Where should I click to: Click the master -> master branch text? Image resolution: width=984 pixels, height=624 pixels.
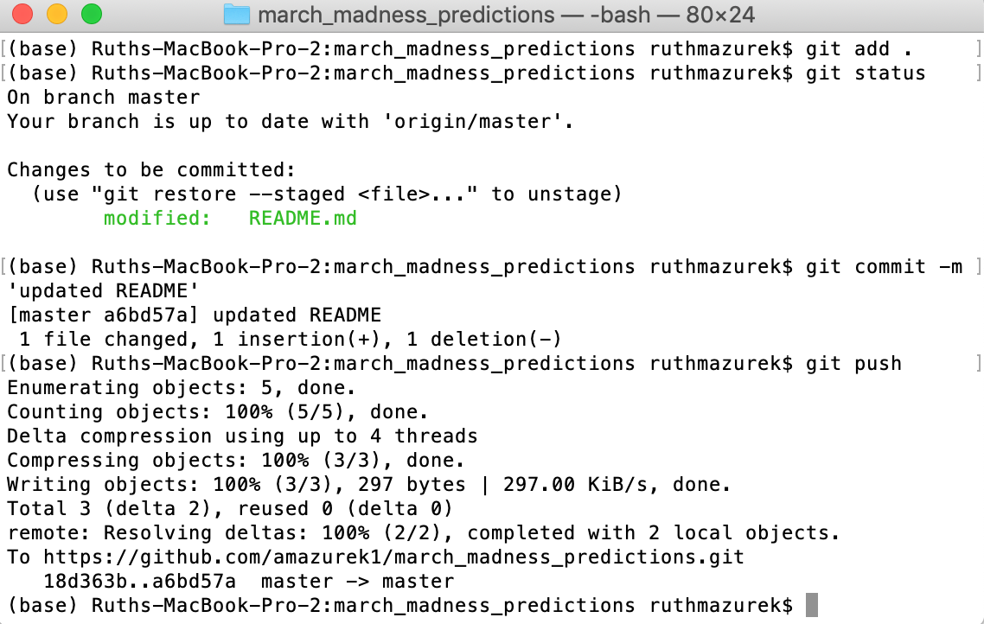click(x=358, y=581)
